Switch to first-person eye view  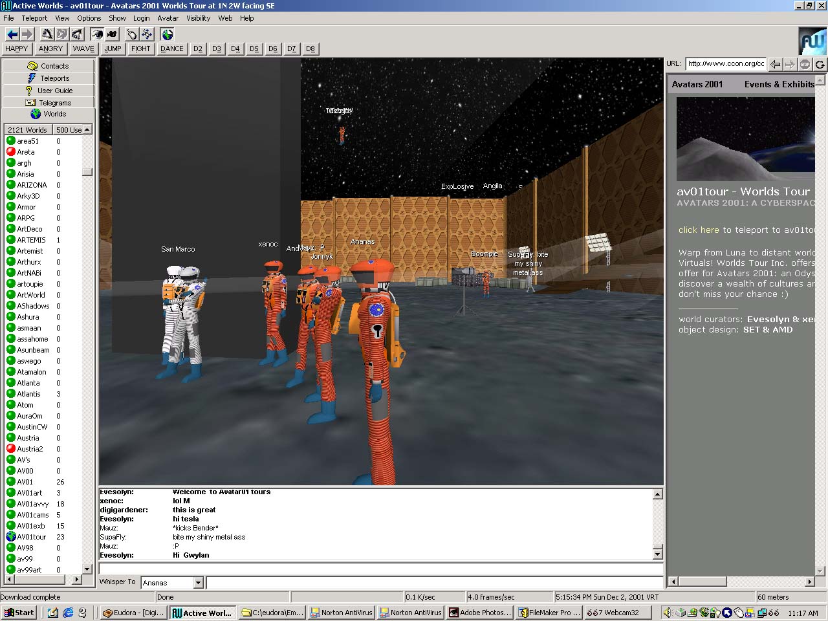97,34
